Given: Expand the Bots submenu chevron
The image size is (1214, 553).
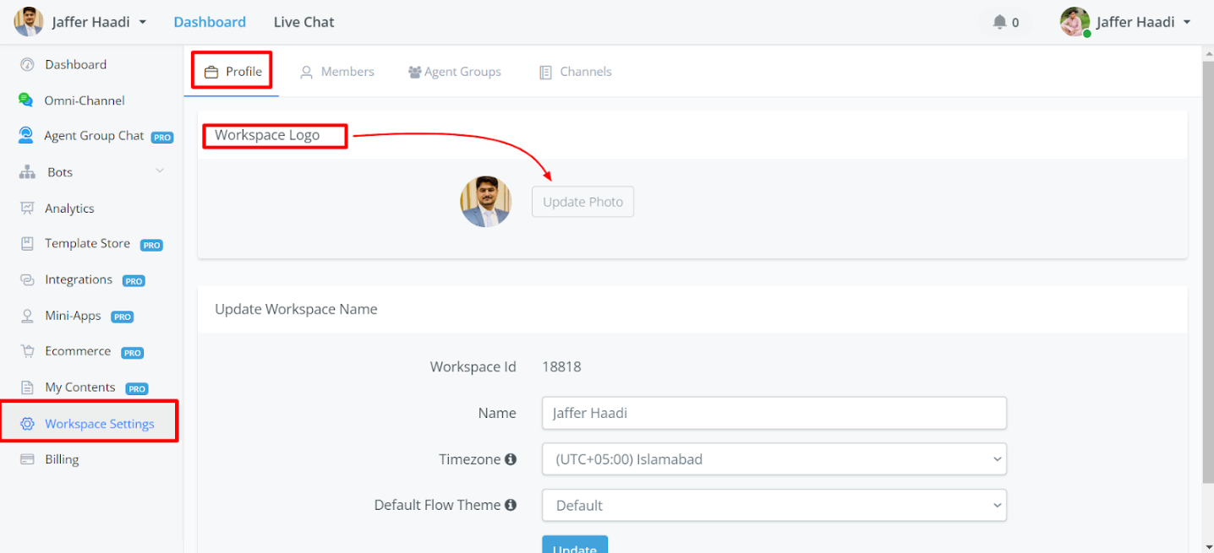Looking at the screenshot, I should pyautogui.click(x=160, y=172).
